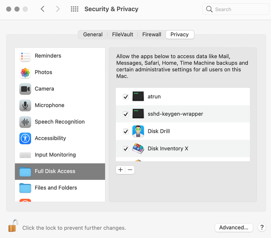This screenshot has height=238, width=271.
Task: Select Photos in privacy list
Action: coord(43,72)
